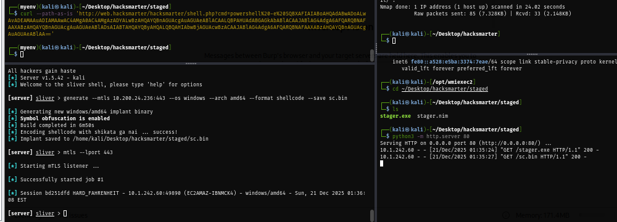Click the sliver pane vertical scrollbar
The width and height of the screenshot is (617, 222).
coord(372,215)
